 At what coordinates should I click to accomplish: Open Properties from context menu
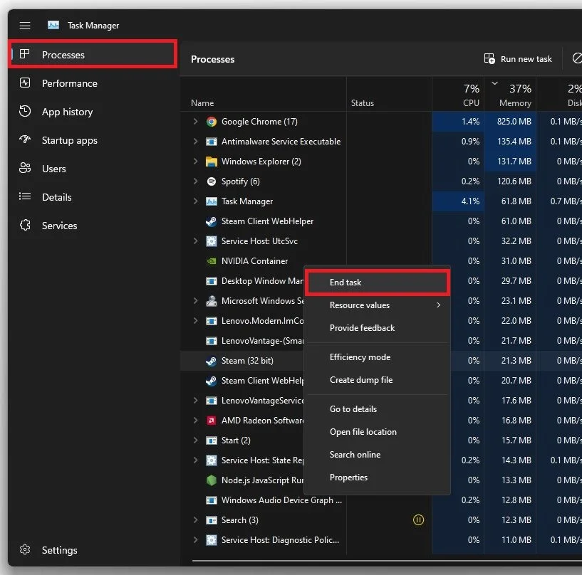pos(377,477)
